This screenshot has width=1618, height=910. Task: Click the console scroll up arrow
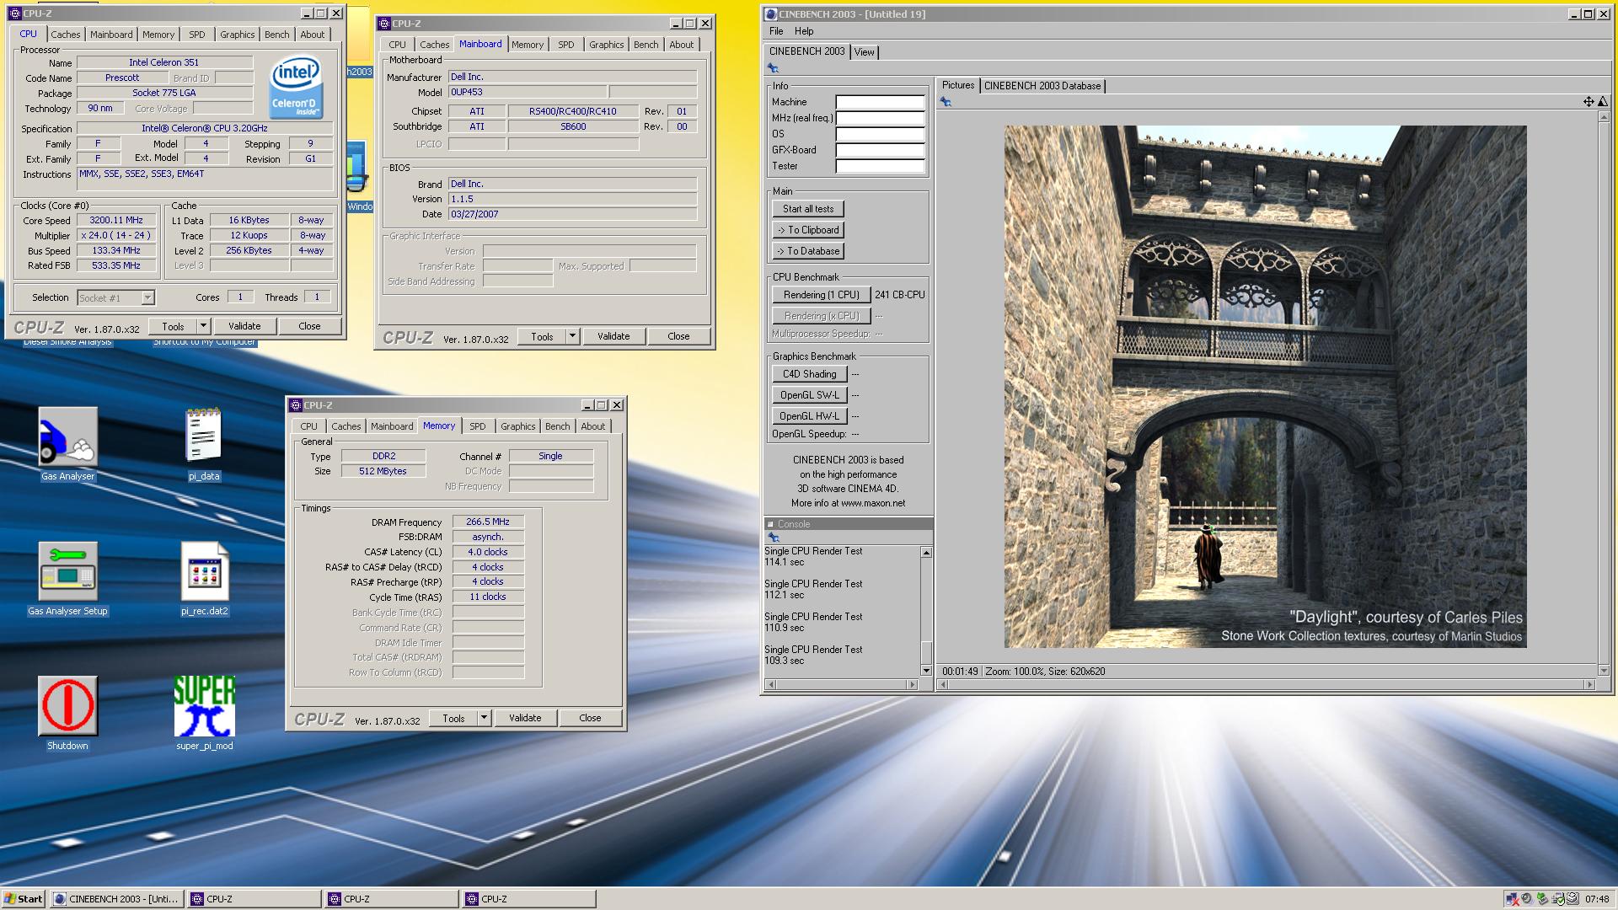926,553
